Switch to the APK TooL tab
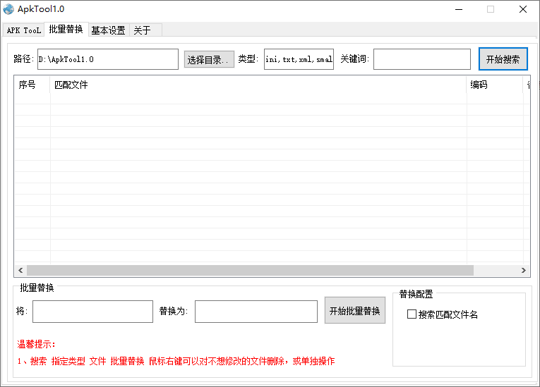 click(x=24, y=30)
